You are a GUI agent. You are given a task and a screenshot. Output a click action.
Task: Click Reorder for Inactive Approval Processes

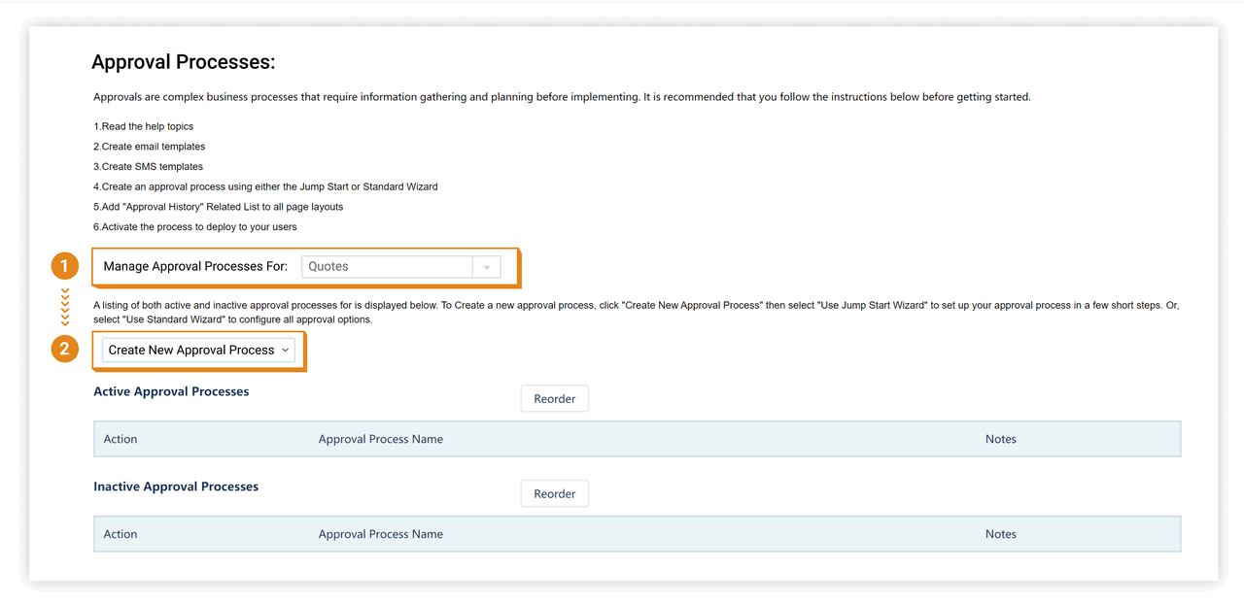(554, 494)
